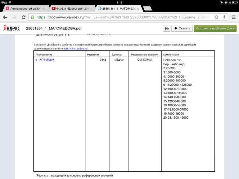Click the result value 3442
This screenshot has height=179, width=239.
pos(103,60)
